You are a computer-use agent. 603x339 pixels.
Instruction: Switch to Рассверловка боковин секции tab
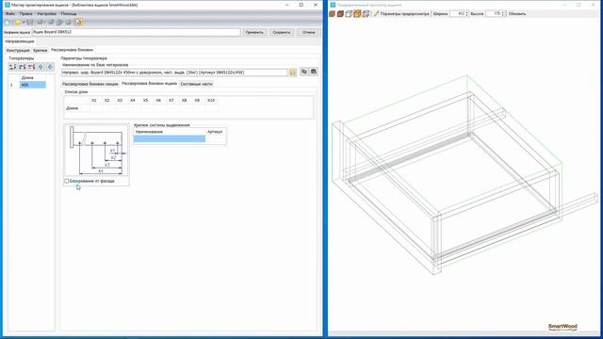(90, 84)
